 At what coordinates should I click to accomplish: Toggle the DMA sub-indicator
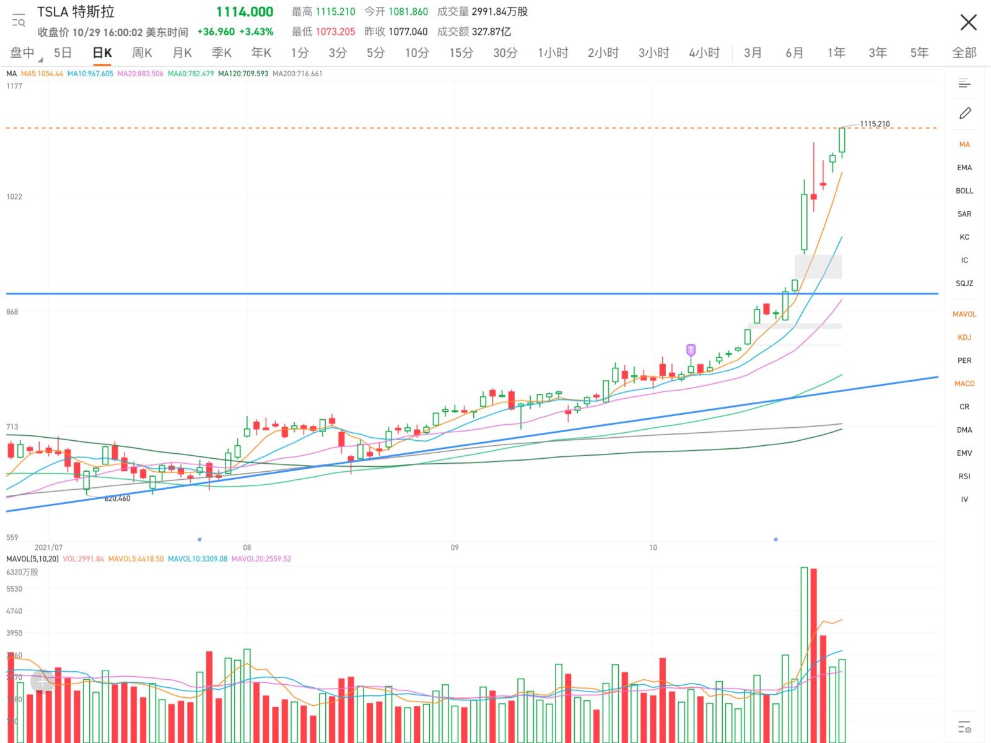click(964, 430)
